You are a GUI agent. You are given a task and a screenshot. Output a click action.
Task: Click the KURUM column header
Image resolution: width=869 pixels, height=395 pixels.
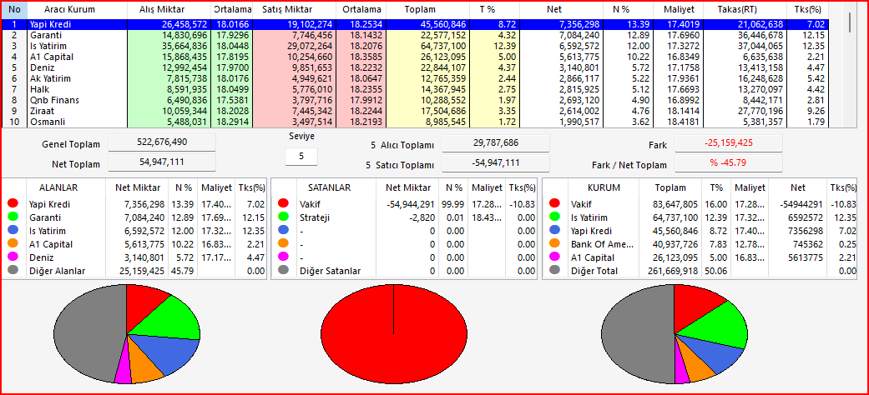604,188
